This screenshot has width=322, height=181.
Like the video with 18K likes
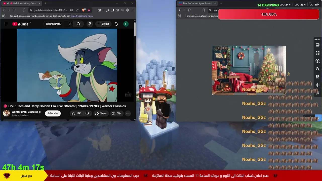tap(76, 113)
